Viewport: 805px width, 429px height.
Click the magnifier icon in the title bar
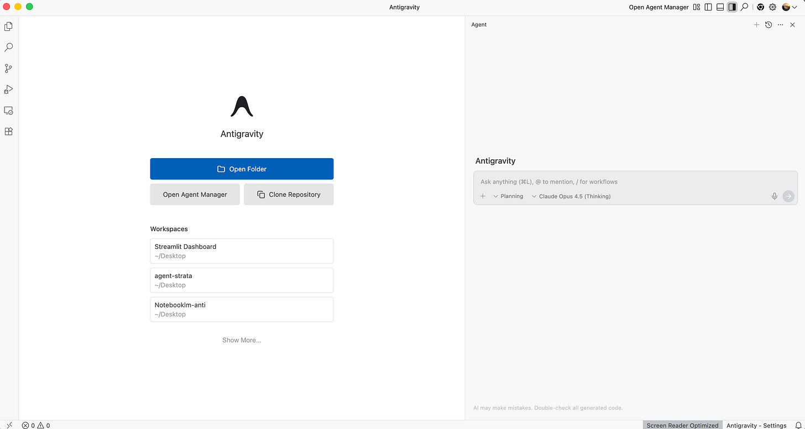745,7
